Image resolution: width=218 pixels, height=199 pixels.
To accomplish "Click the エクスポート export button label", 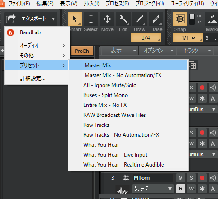I will (34, 19).
